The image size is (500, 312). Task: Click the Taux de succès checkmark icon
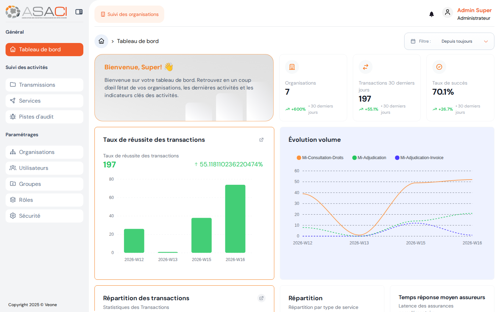(439, 67)
